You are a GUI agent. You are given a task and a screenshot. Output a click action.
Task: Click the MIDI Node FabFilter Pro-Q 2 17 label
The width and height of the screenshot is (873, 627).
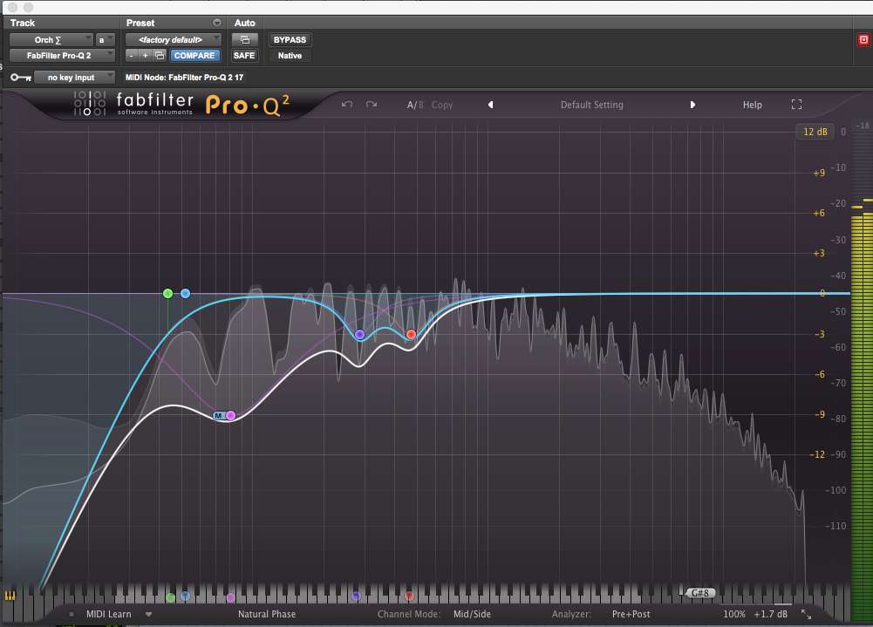pos(184,78)
